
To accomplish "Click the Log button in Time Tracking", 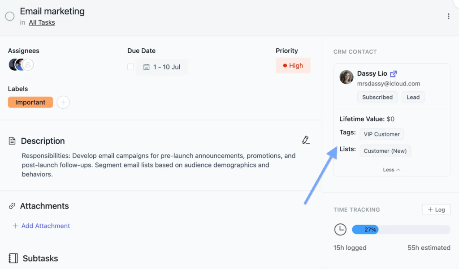I will coord(436,209).
